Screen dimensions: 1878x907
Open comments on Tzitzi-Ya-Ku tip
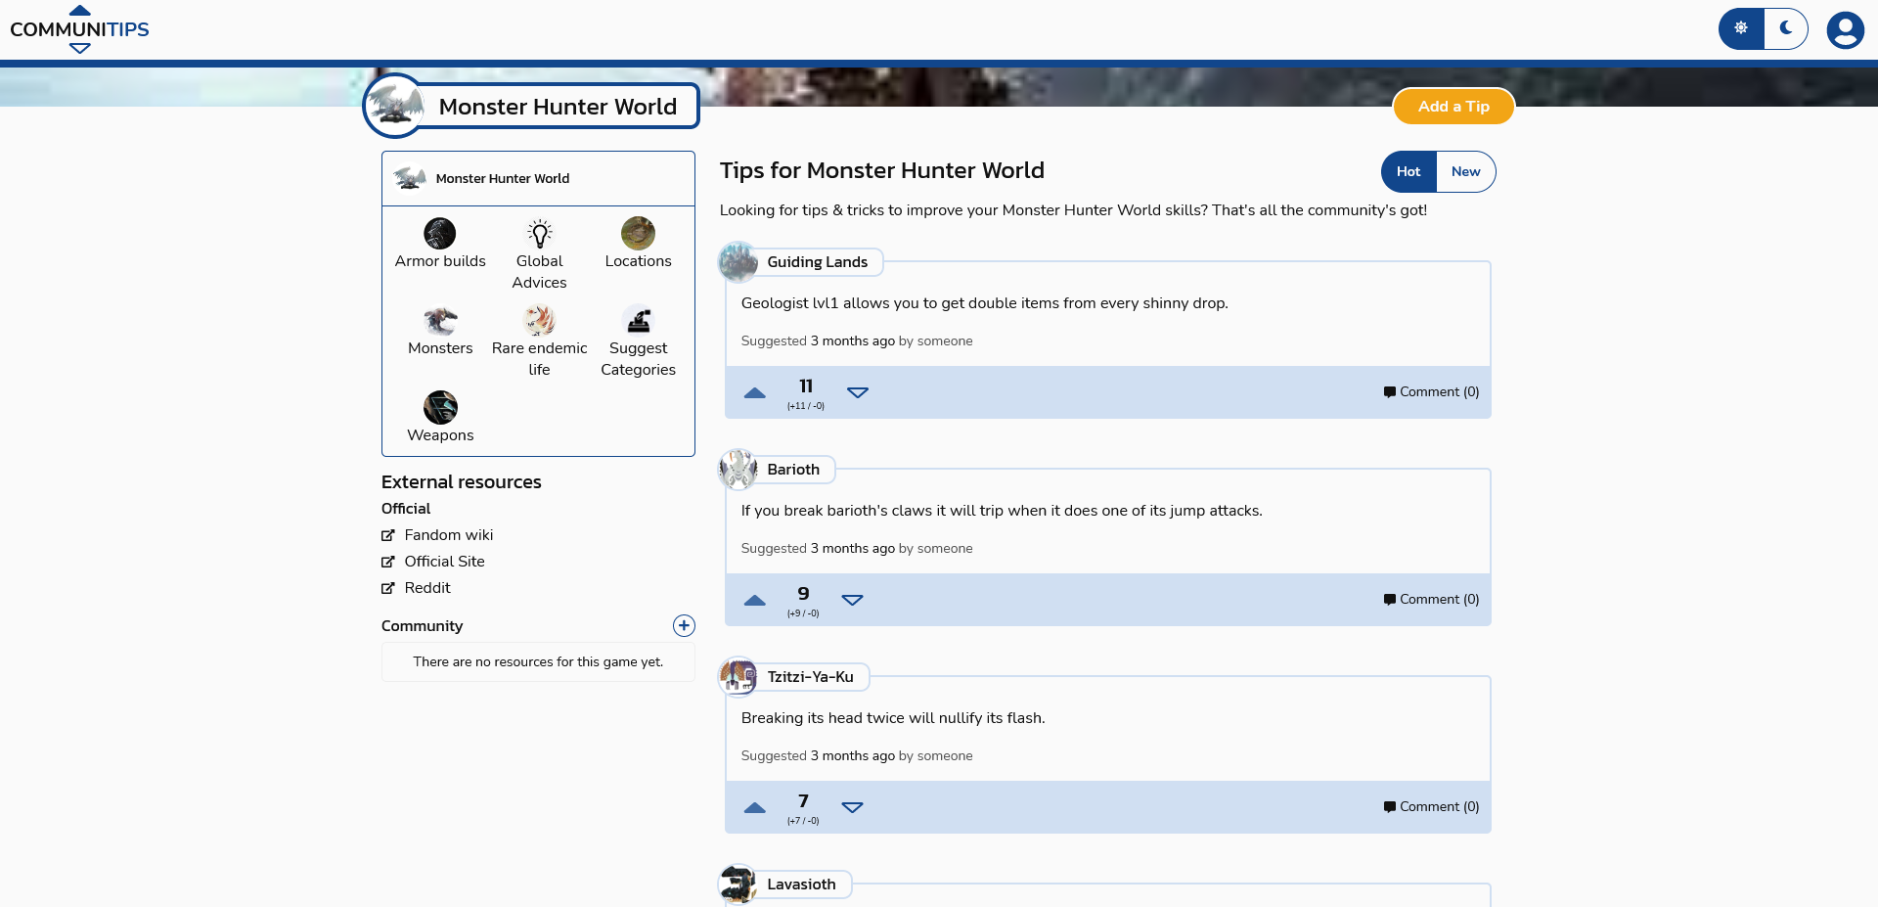[x=1431, y=806]
